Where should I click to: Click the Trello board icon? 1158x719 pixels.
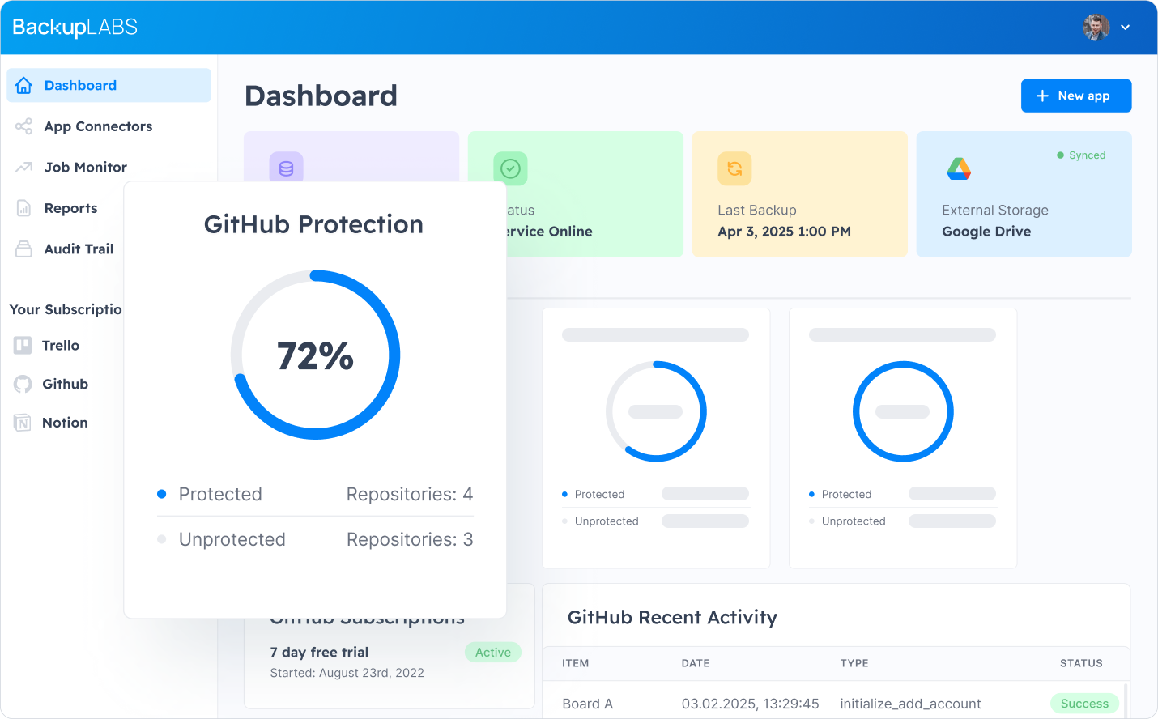(x=23, y=346)
